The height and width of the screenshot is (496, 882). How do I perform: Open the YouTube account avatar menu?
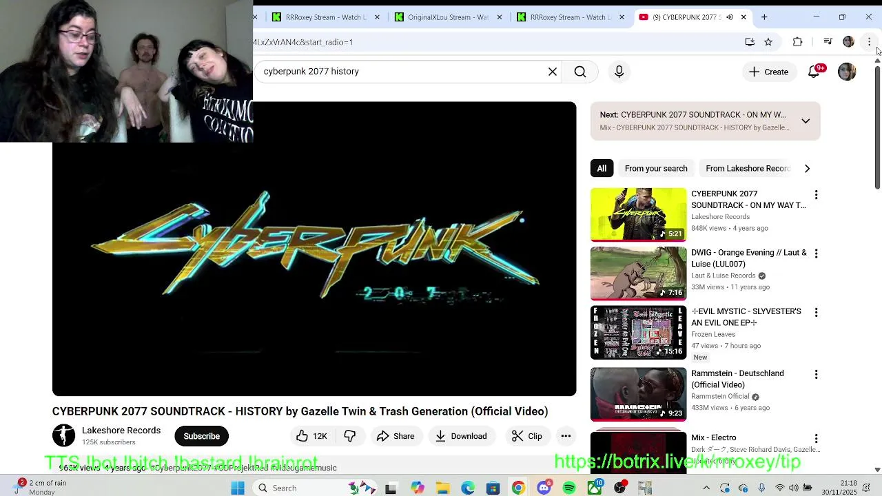847,72
